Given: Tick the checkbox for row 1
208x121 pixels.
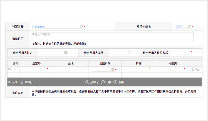Looking at the screenshot, I should (x=9, y=69).
